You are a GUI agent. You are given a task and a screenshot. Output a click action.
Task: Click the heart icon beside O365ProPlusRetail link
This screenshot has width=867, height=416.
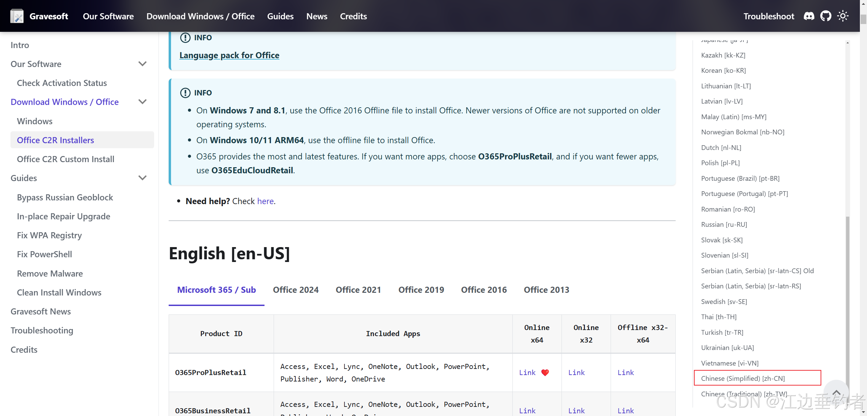point(545,372)
